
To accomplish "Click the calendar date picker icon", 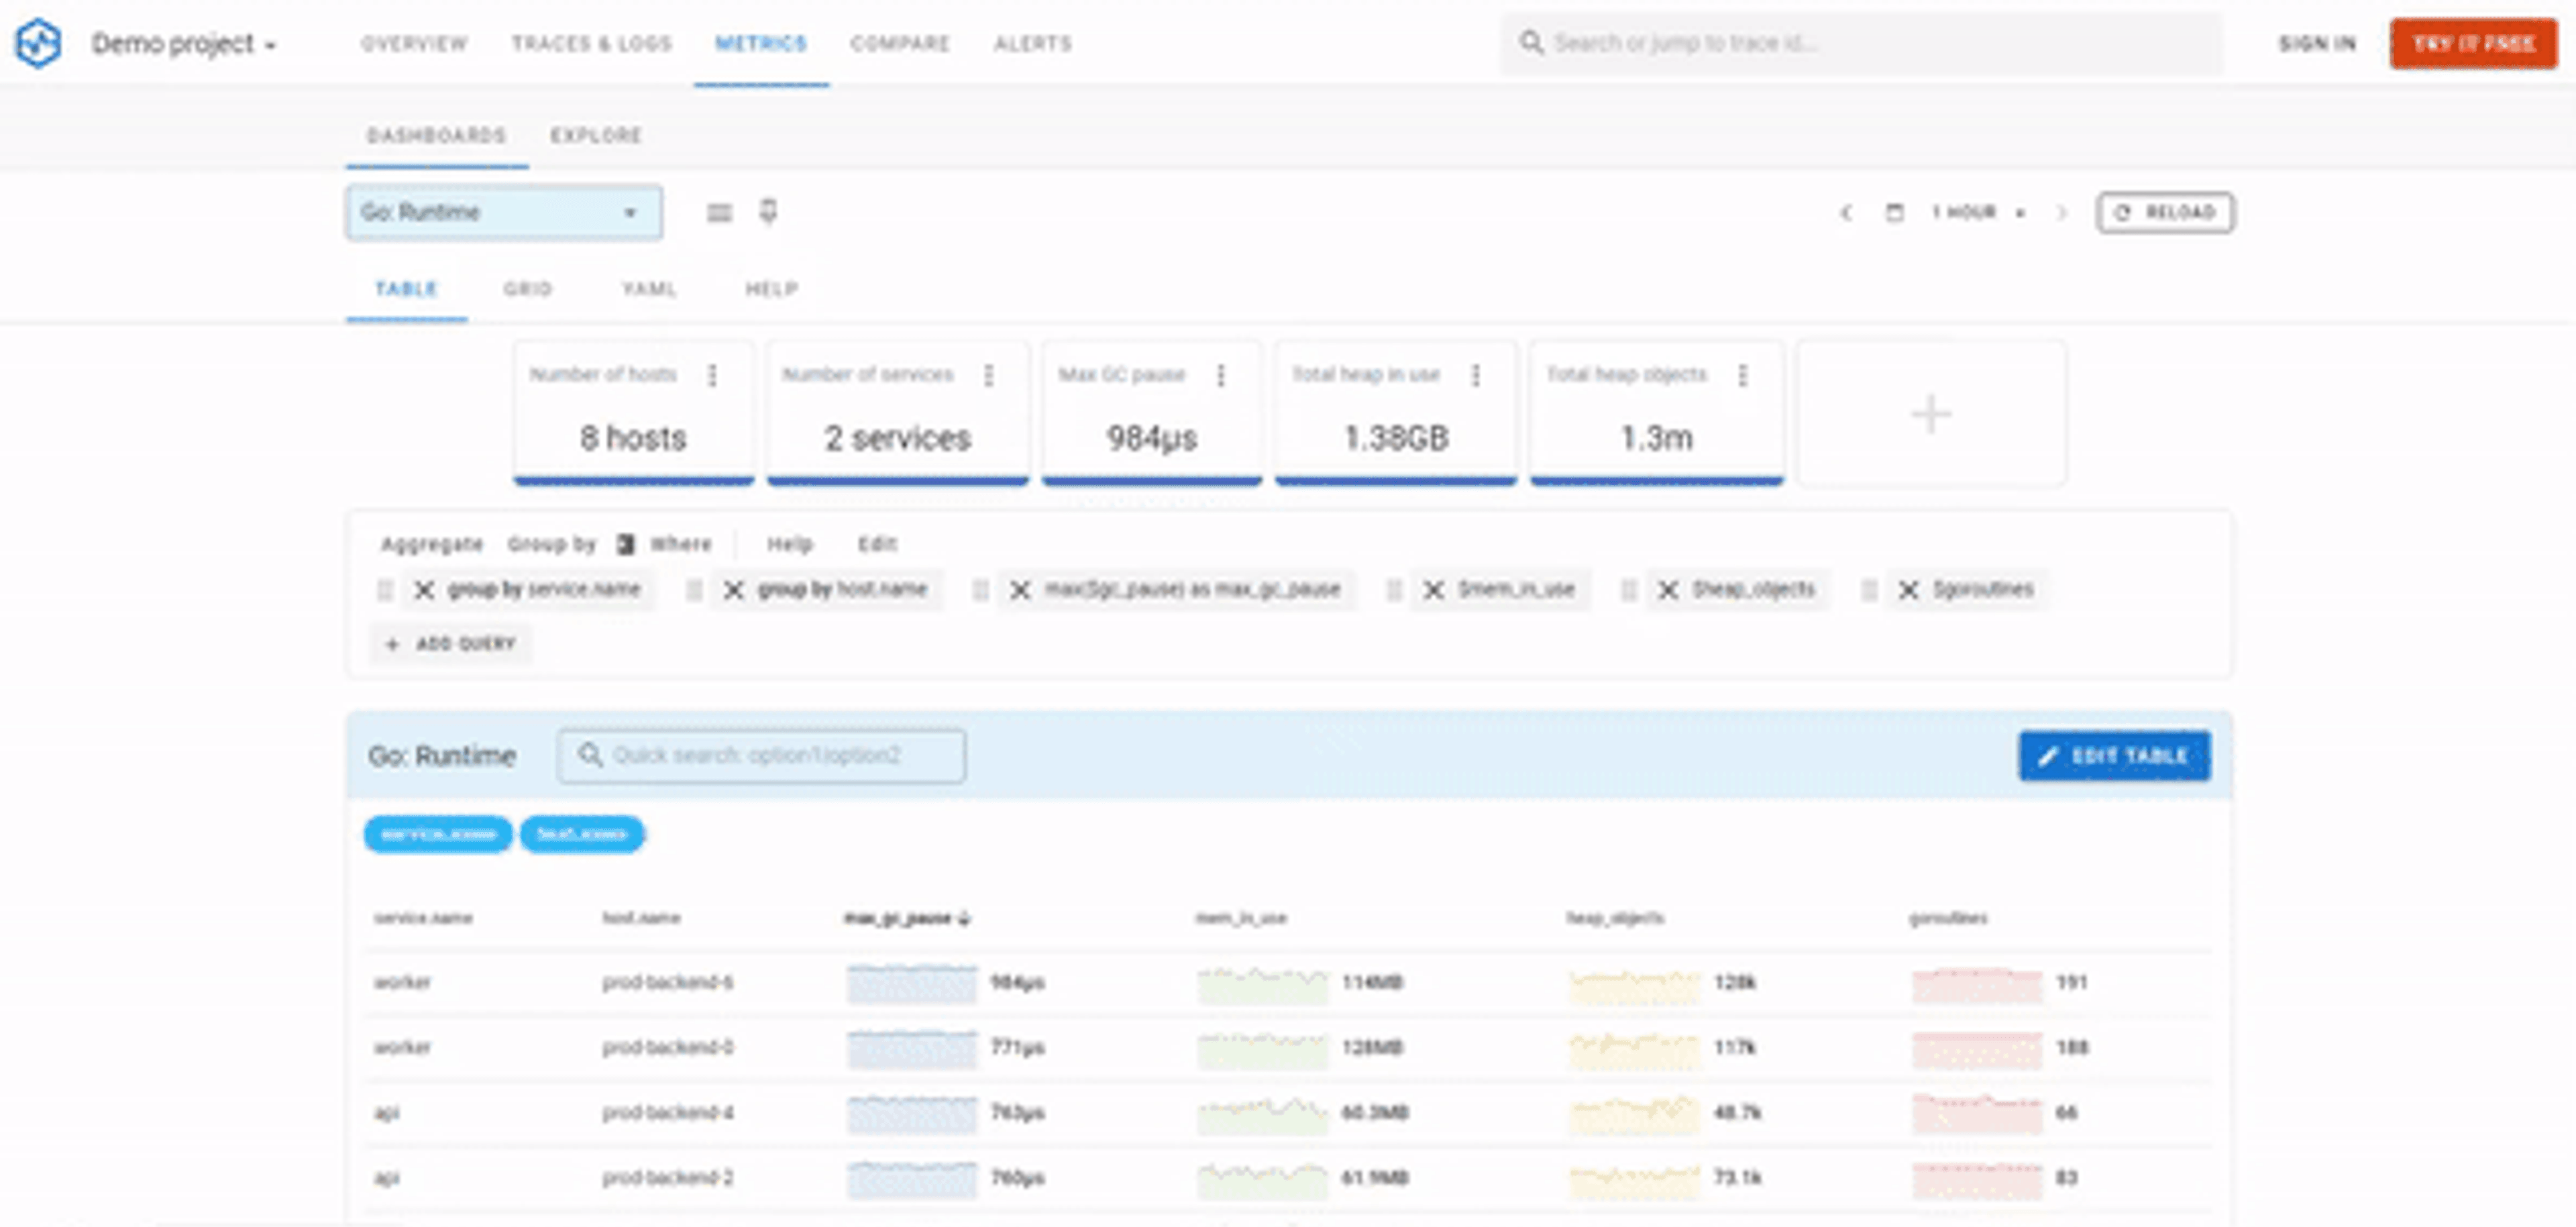I will pyautogui.click(x=1894, y=213).
